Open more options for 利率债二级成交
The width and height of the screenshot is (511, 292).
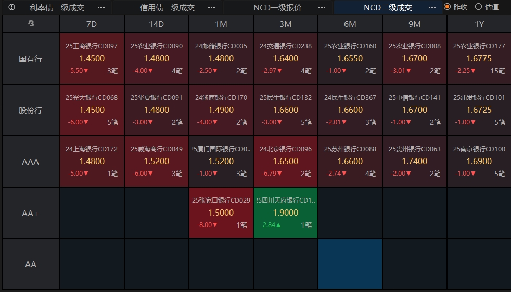pyautogui.click(x=101, y=7)
